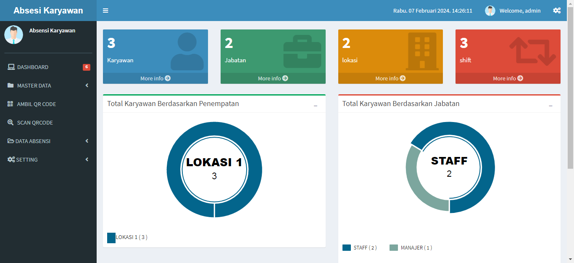Collapse the Jabatan chart panel
574x263 pixels.
[x=550, y=106]
